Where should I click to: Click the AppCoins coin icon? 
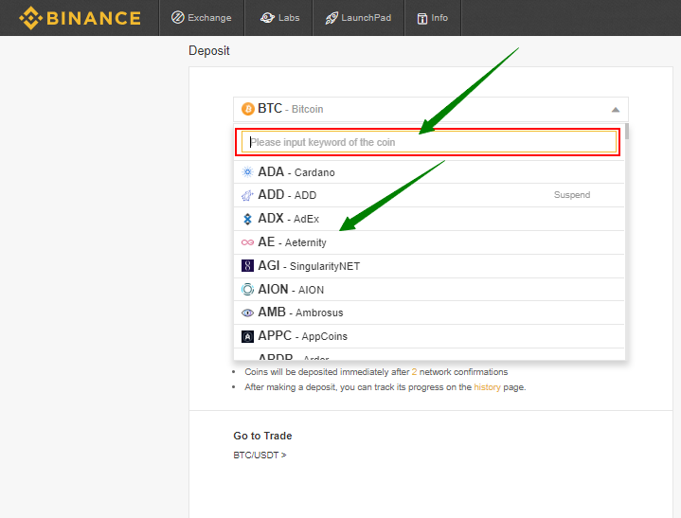click(247, 336)
